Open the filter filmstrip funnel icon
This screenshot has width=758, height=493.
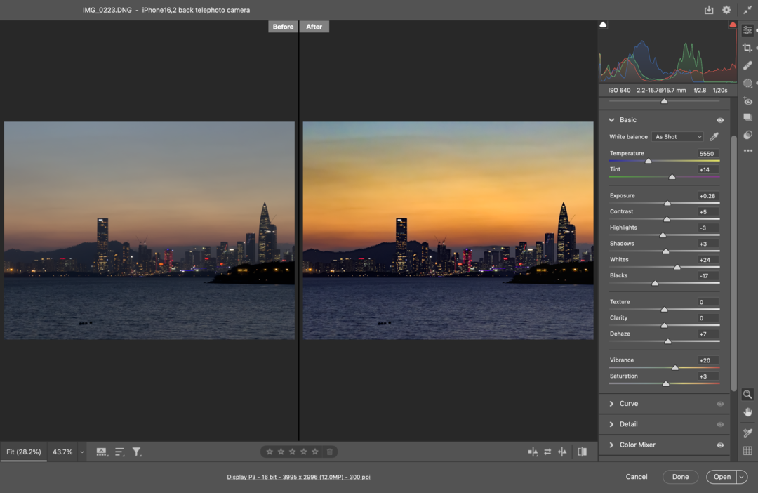[x=137, y=452]
